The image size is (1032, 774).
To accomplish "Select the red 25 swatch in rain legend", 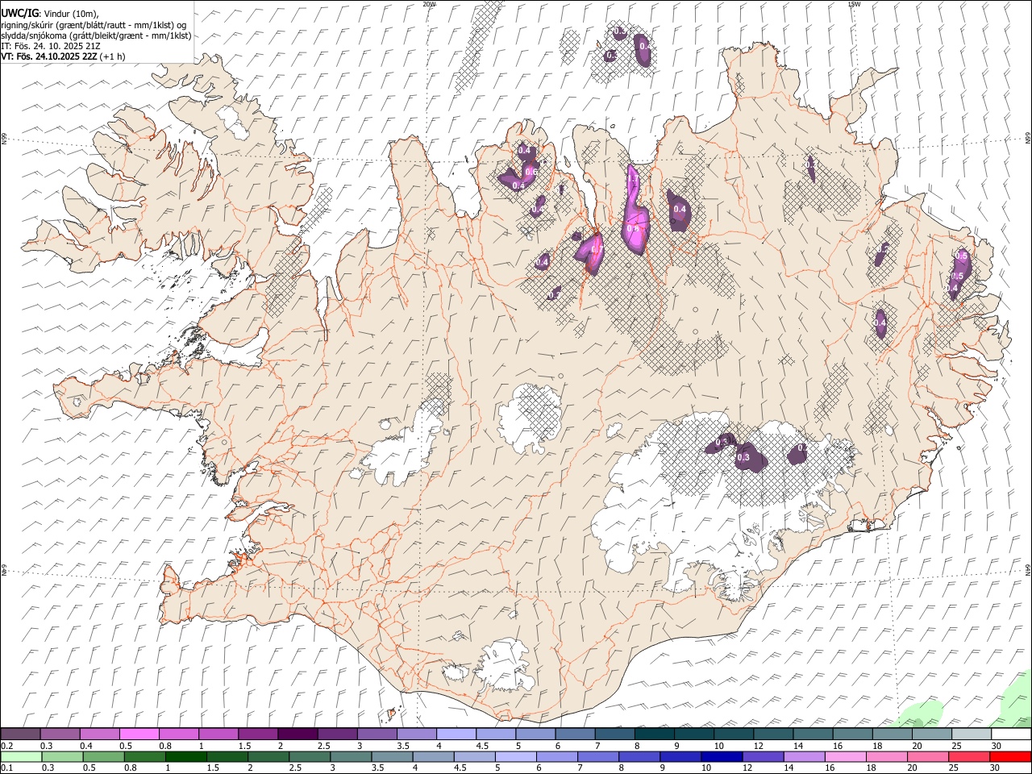I will tap(968, 756).
